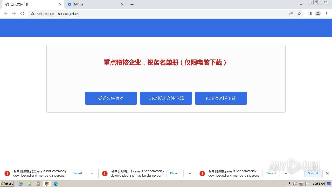Click the warning icon for 名单册終端g.exe
The image size is (332, 187).
(x=202, y=173)
